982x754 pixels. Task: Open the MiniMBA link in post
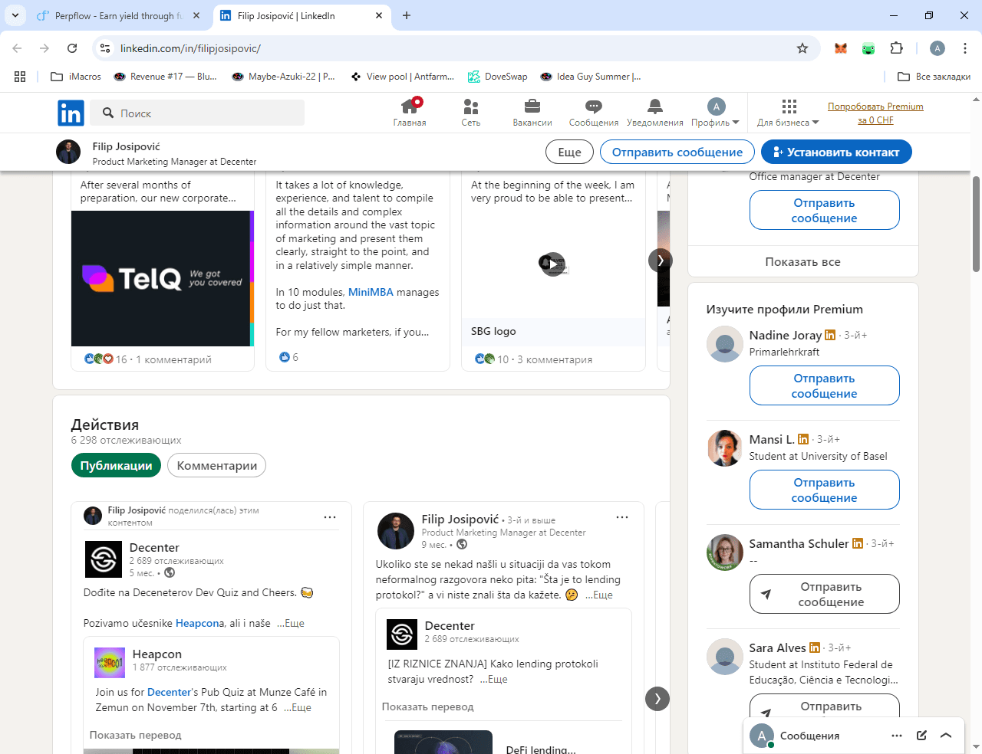pos(371,292)
